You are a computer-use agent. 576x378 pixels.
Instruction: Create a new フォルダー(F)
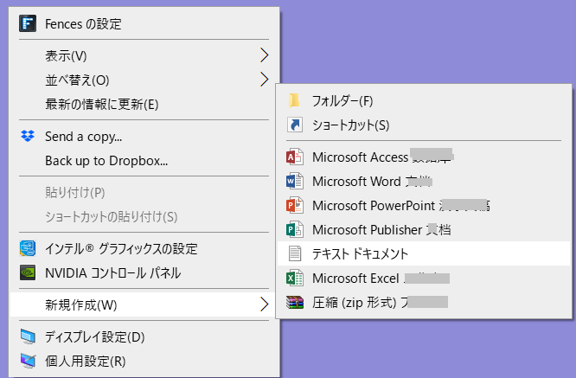pyautogui.click(x=424, y=100)
